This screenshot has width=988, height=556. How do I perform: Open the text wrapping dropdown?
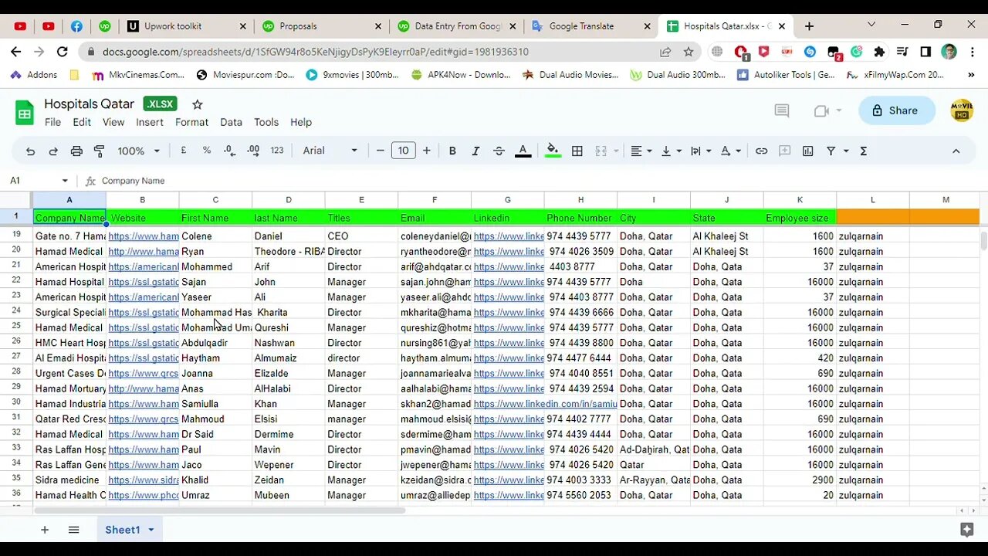point(701,151)
